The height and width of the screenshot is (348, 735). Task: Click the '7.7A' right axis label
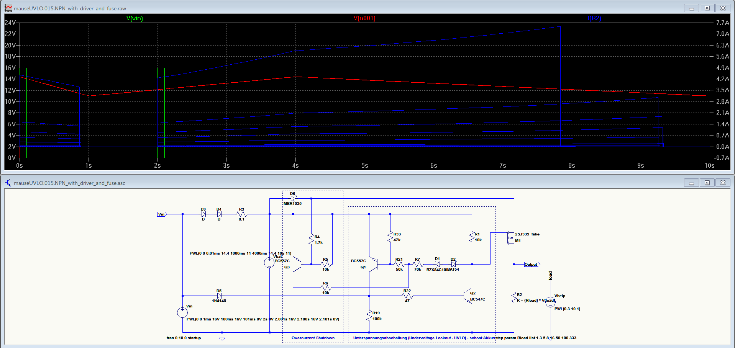[x=723, y=23]
